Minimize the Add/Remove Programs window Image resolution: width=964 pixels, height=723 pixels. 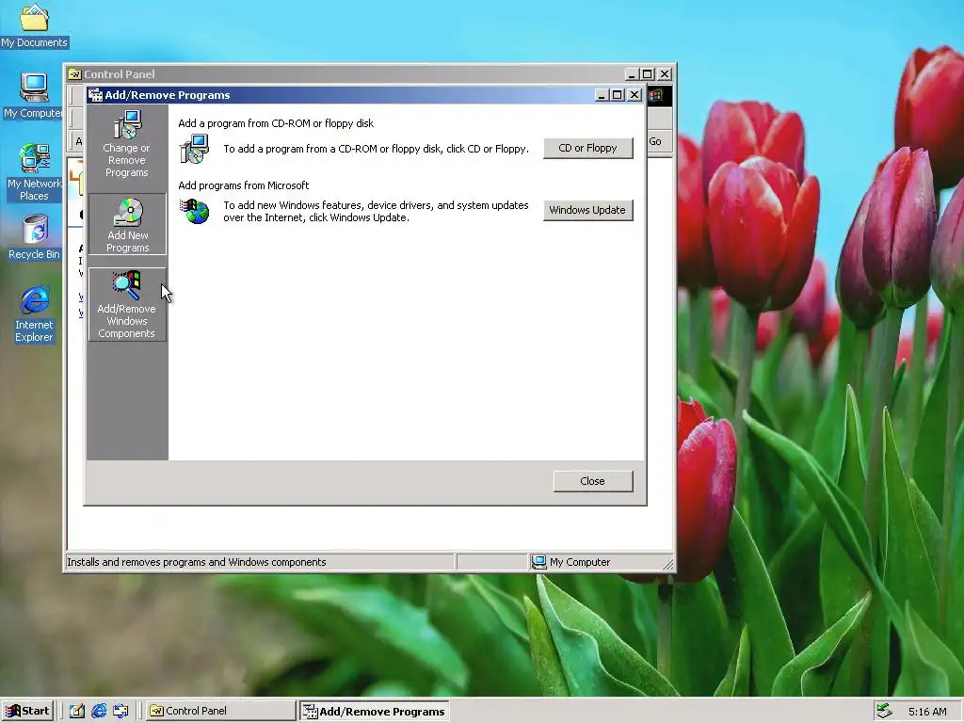click(602, 95)
